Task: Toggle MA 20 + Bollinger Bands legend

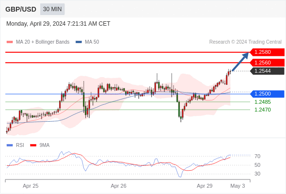Action: [38, 42]
